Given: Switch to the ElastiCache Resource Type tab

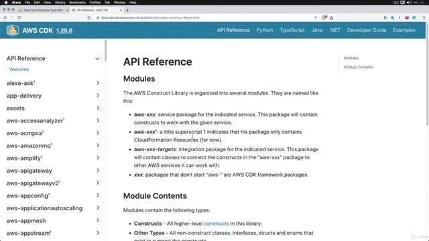Looking at the screenshot, I should pyautogui.click(x=43, y=10).
